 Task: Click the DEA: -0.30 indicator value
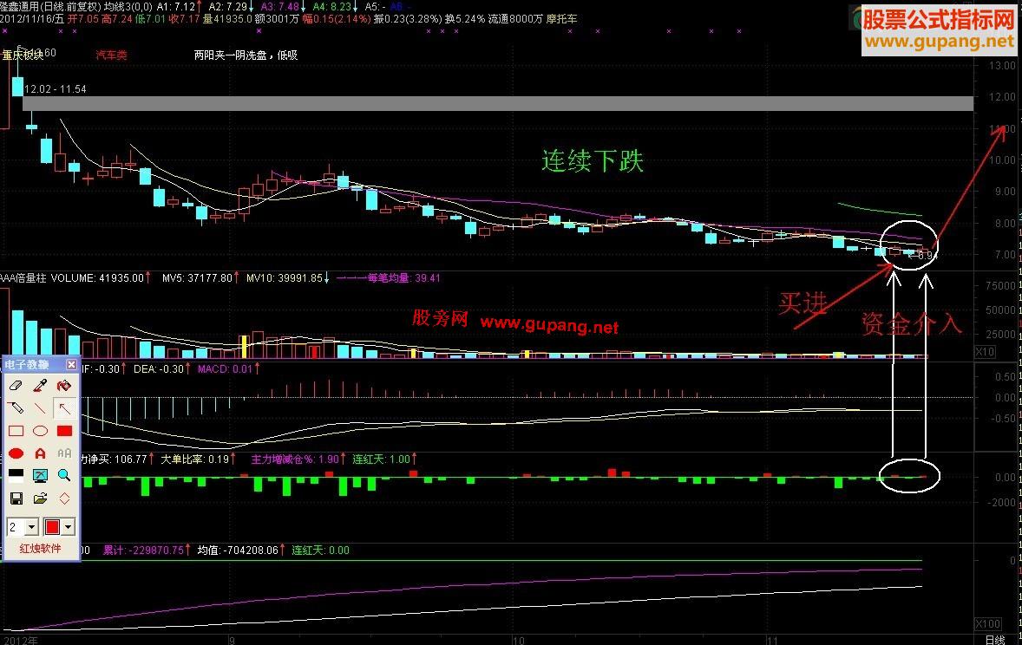pos(159,368)
